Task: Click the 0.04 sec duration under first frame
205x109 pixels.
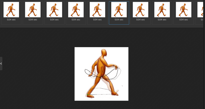Action: pyautogui.click(x=11, y=20)
